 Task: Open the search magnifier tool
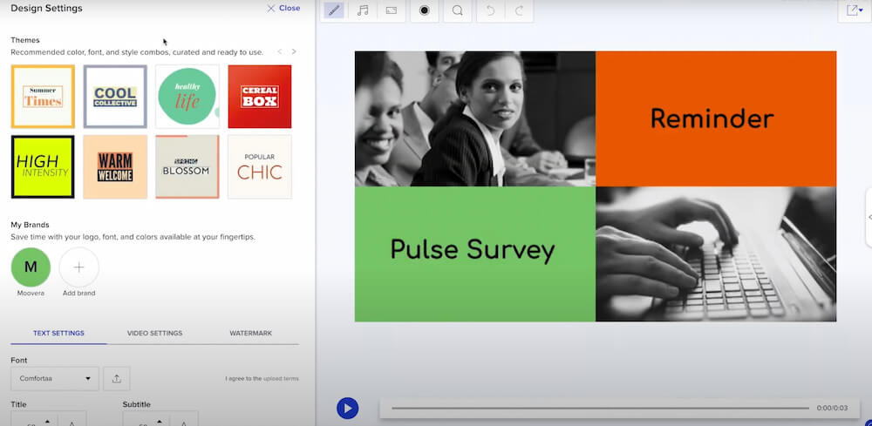[x=457, y=10]
